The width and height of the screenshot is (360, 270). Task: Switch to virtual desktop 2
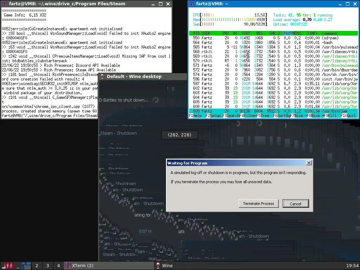[37, 266]
